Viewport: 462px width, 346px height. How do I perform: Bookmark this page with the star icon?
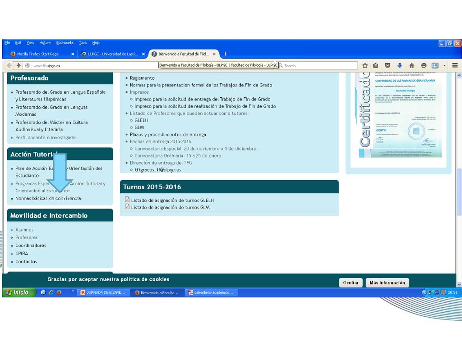(x=365, y=65)
